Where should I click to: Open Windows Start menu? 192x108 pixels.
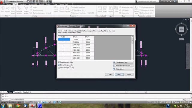point(3,106)
